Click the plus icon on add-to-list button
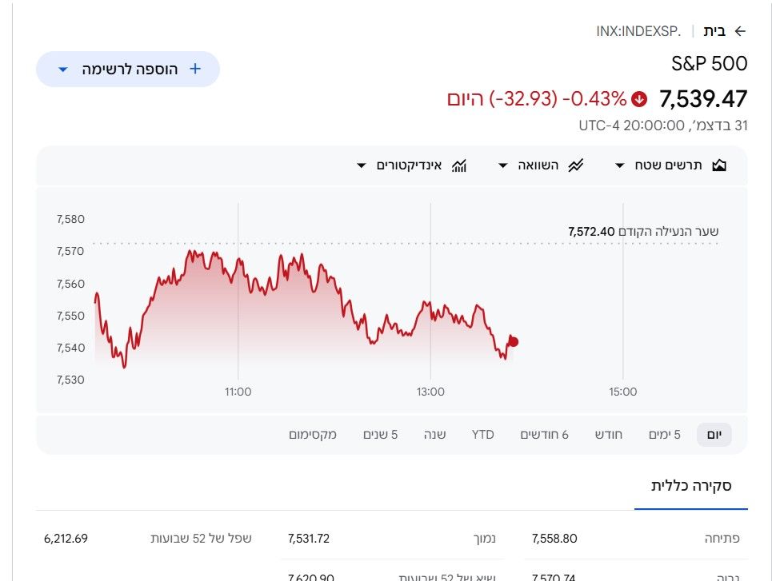 195,69
